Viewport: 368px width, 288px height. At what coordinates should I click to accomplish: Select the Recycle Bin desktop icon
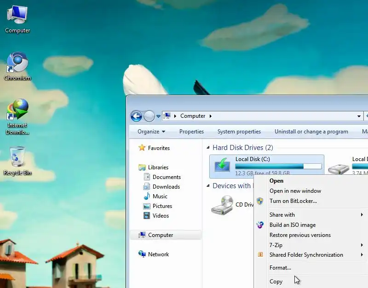pyautogui.click(x=17, y=161)
